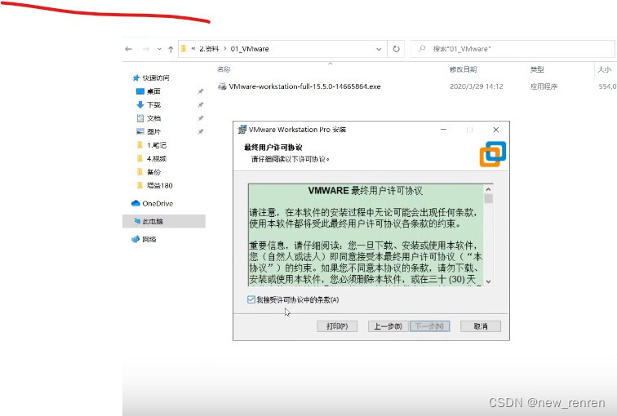This screenshot has width=617, height=416.
Task: Click the 取消 button in installer
Action: point(481,326)
